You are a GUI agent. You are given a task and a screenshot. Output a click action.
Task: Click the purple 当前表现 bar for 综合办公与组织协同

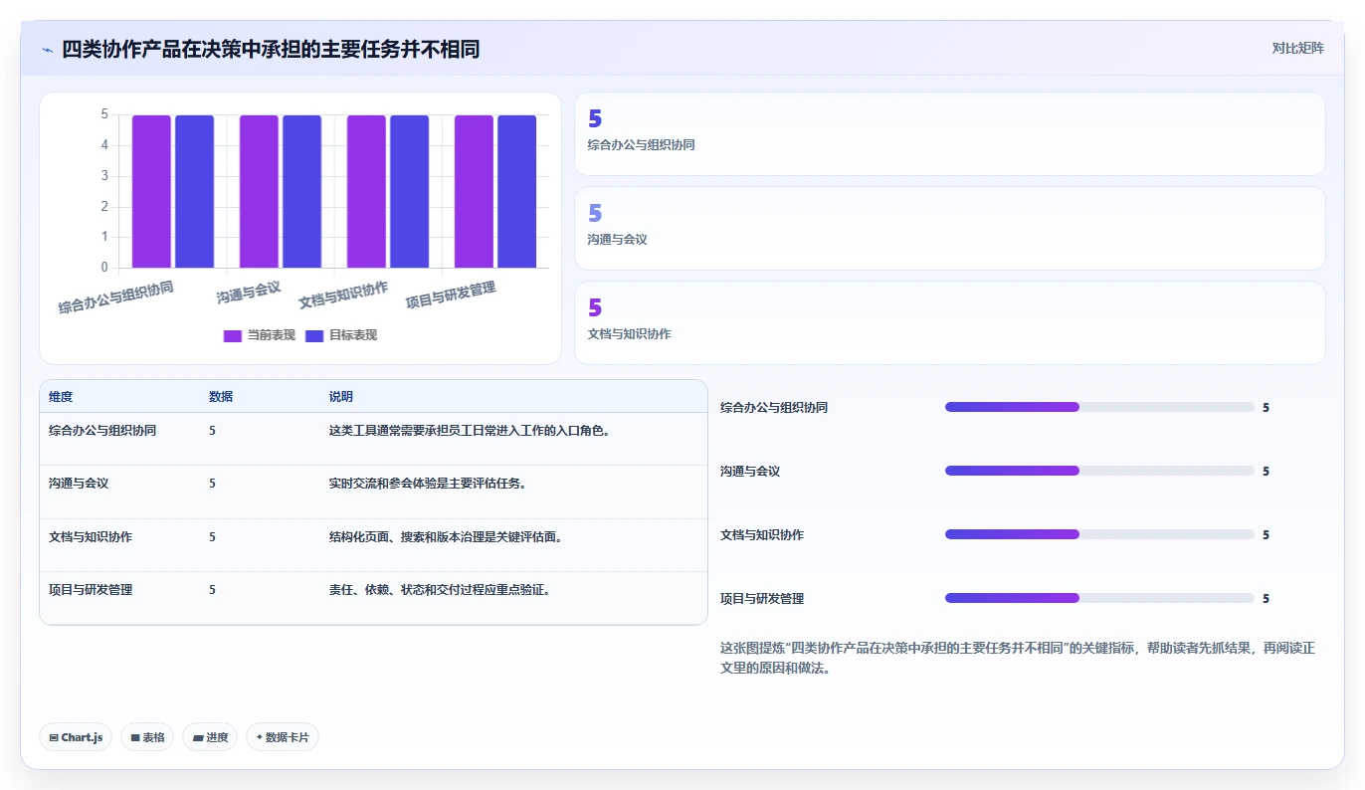[151, 191]
